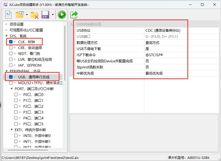Click the AiCube app logo in title bar
This screenshot has height=161, width=221.
5,5
